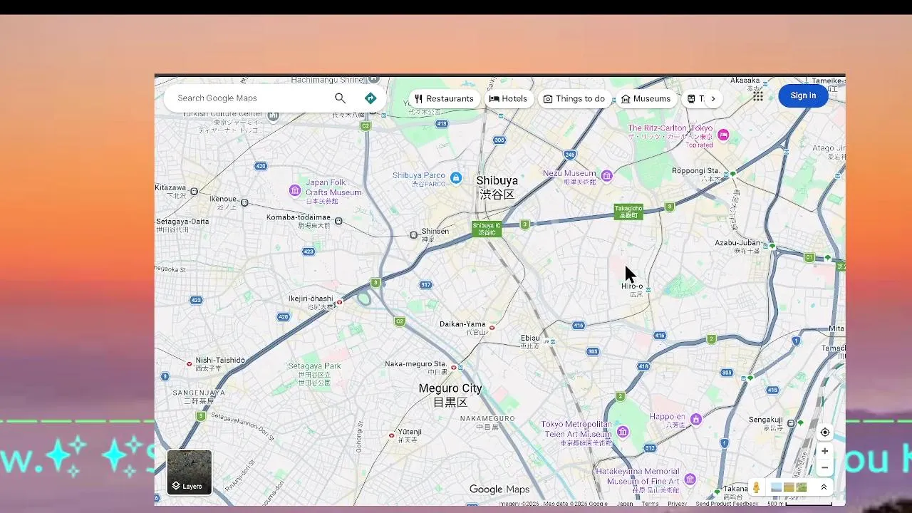This screenshot has height=513, width=912.
Task: Click the Sign in button
Action: (803, 95)
